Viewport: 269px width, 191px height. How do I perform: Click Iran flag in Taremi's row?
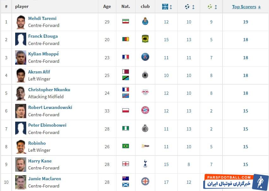click(x=125, y=22)
